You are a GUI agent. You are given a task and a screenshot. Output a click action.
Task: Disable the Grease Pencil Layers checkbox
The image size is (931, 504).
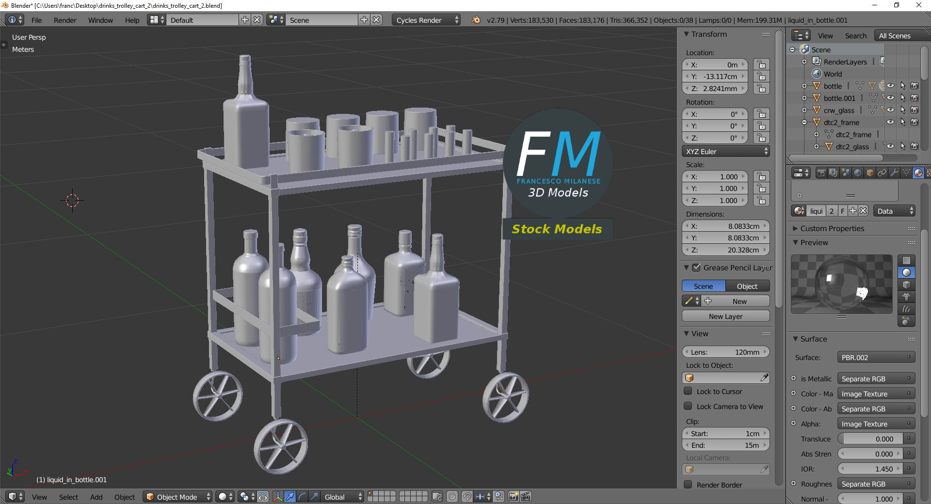[696, 268]
